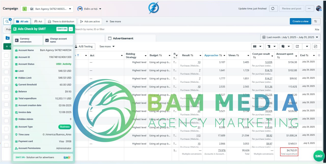Check the row with $1,008.24 spent
This screenshot has width=326, height=164.
tap(6, 137)
